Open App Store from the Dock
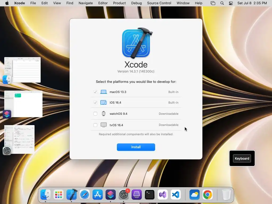 point(97,194)
